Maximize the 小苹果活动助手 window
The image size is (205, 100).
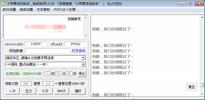point(190,4)
